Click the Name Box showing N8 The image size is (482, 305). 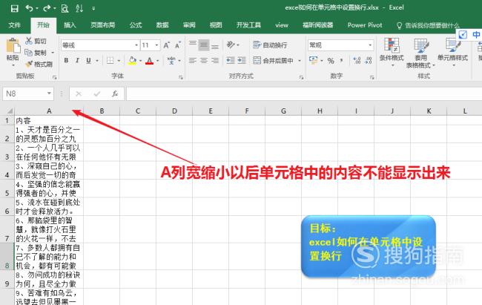[x=28, y=94]
